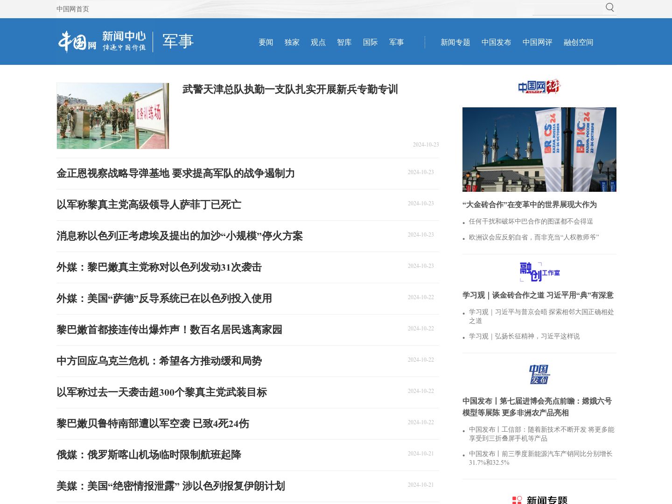The image size is (672, 504).
Task: Open the 军事 channel title in header
Action: coord(178,42)
